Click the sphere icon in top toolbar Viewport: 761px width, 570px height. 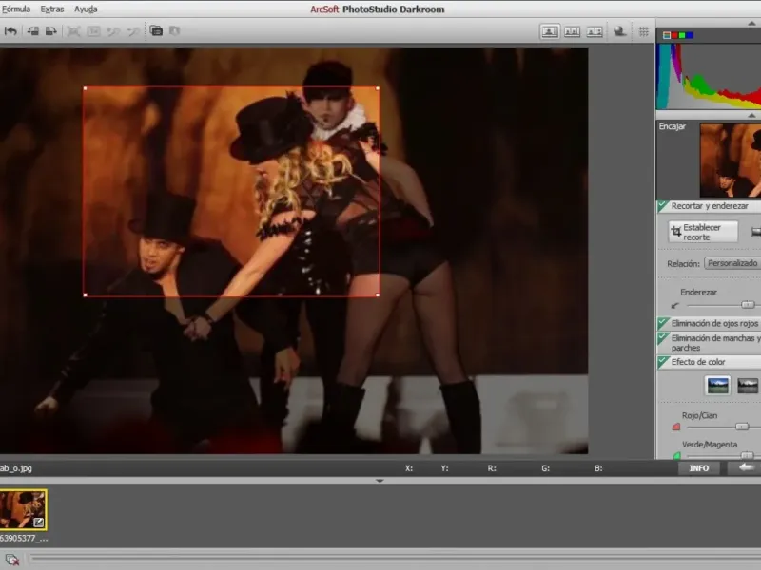(x=619, y=31)
